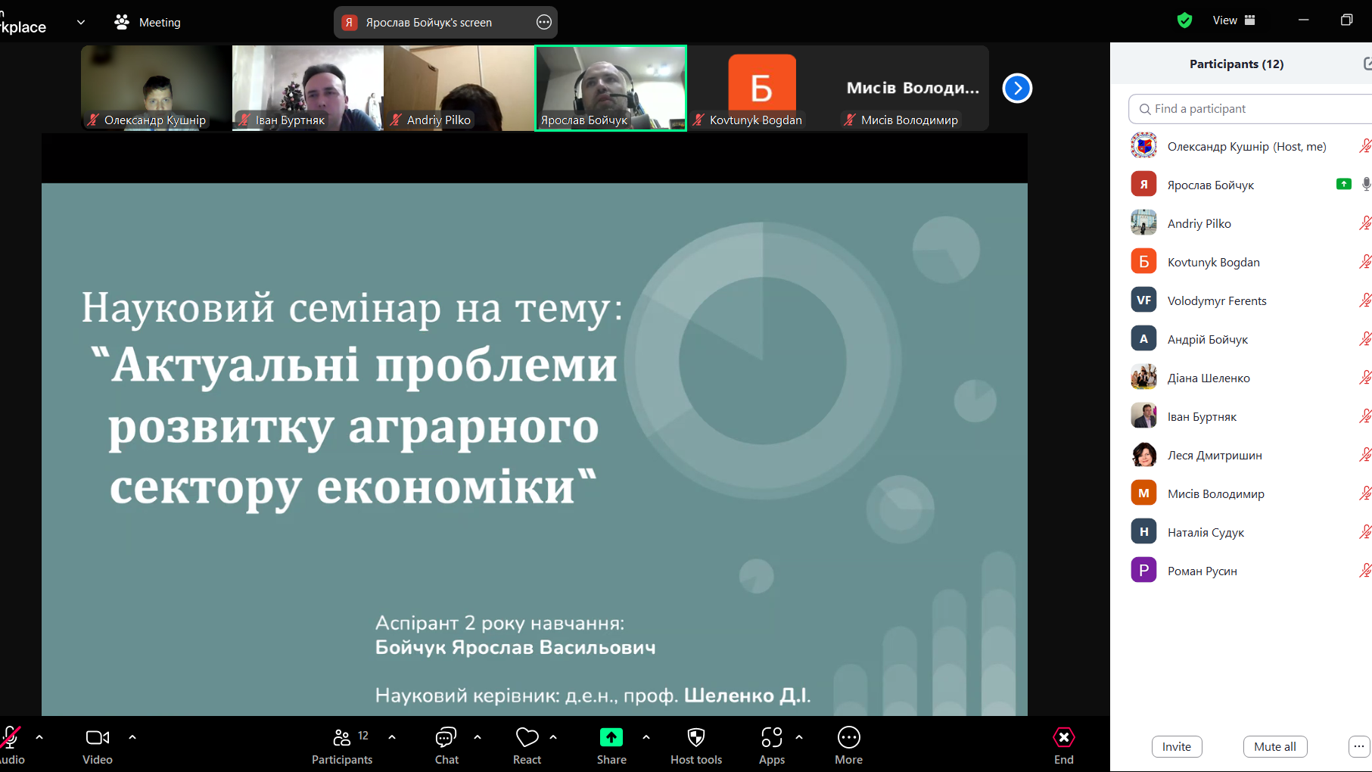The height and width of the screenshot is (772, 1372).
Task: Open the Chat dropdown arrow
Action: point(477,736)
